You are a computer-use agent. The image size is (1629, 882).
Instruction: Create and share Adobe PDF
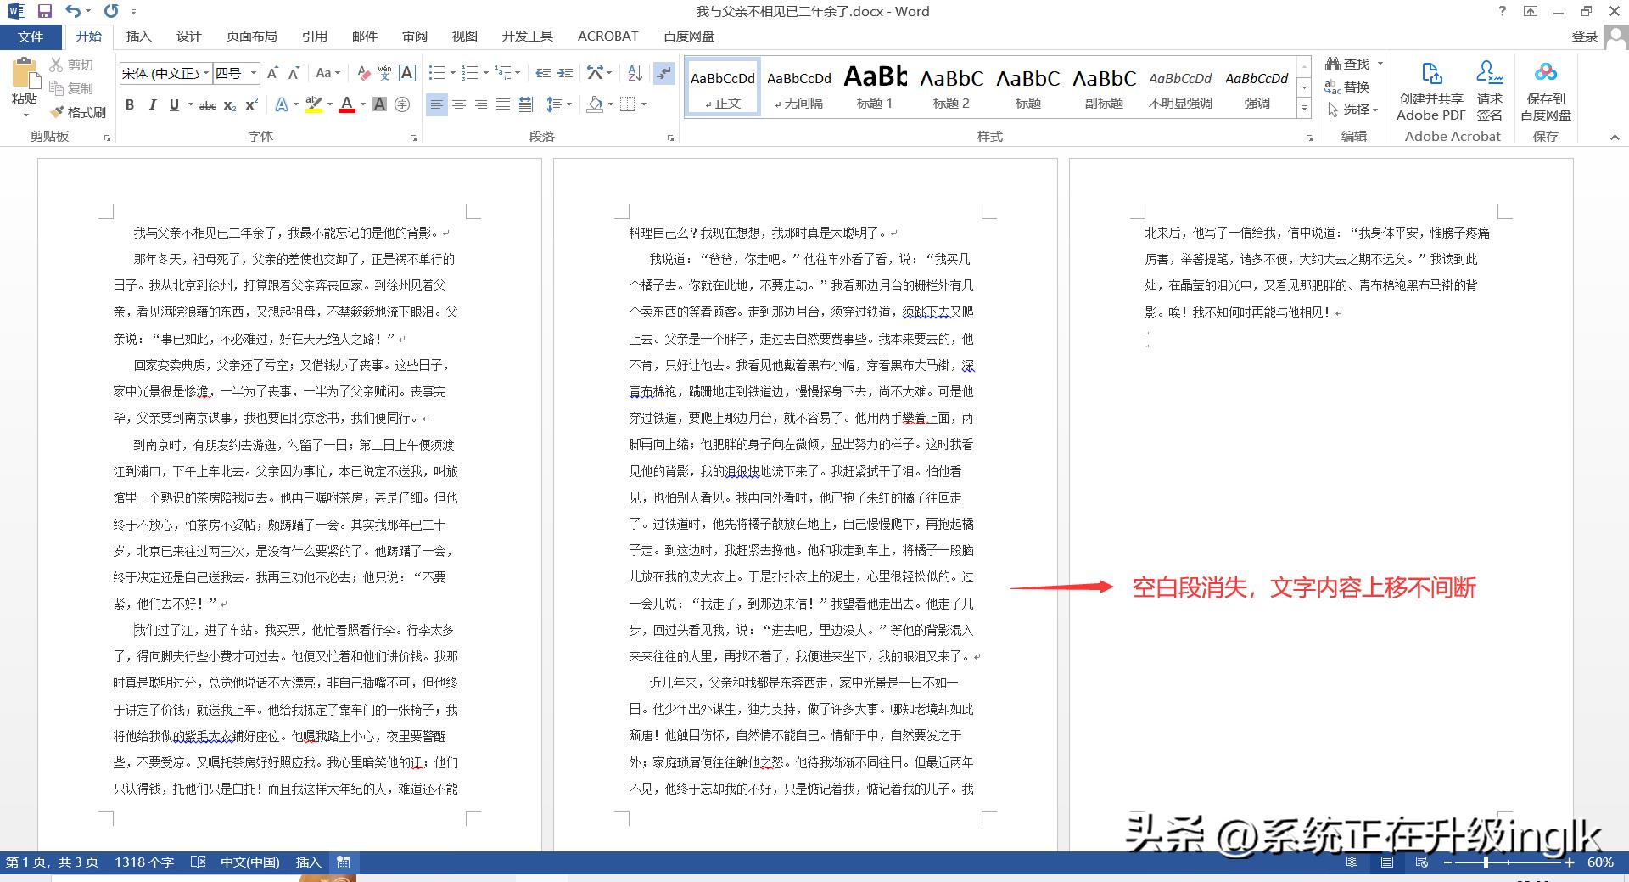[x=1431, y=89]
